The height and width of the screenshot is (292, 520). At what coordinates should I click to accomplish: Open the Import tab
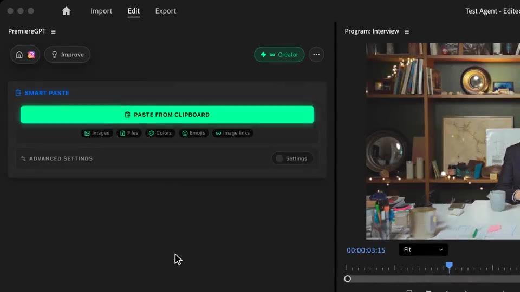tap(101, 11)
